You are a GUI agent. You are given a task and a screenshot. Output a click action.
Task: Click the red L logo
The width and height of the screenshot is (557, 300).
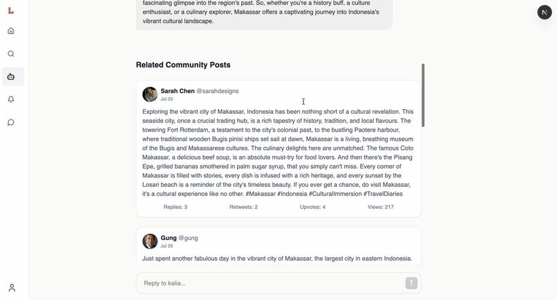(11, 10)
